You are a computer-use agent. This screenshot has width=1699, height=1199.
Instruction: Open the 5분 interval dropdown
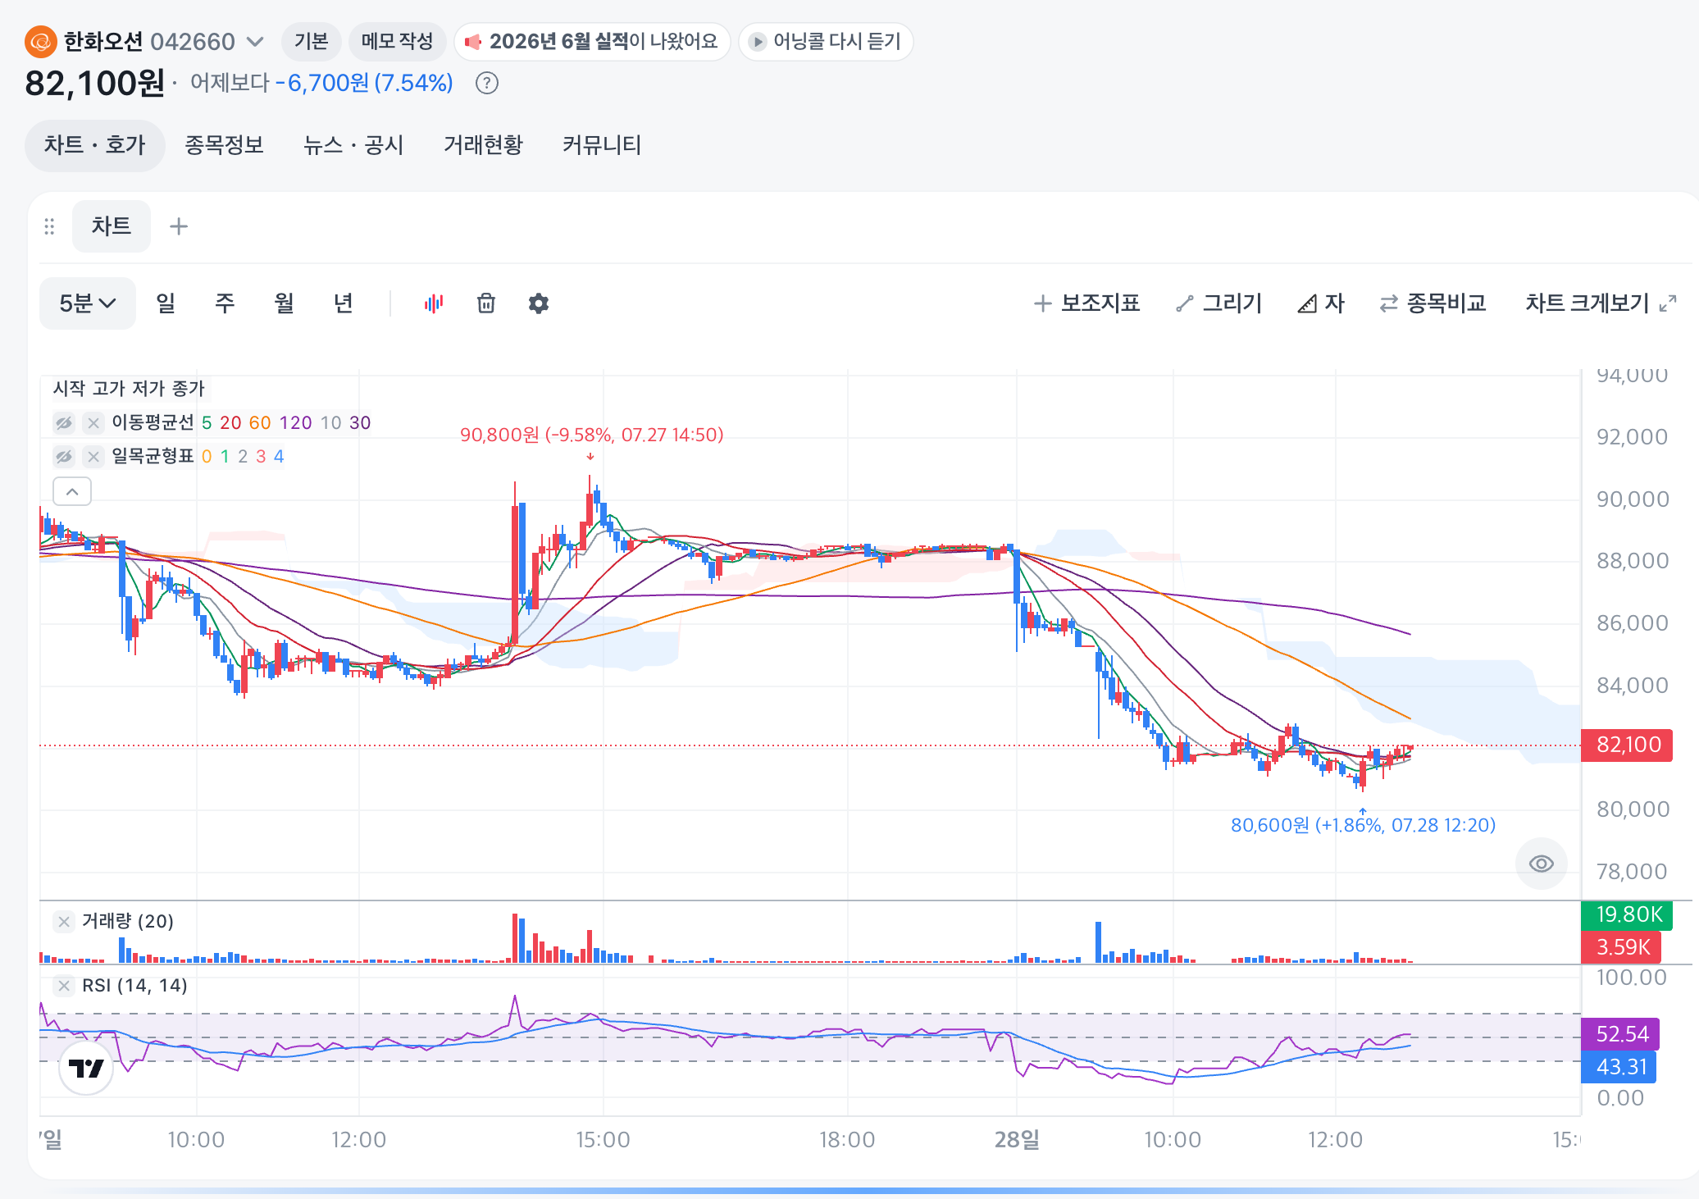(88, 303)
